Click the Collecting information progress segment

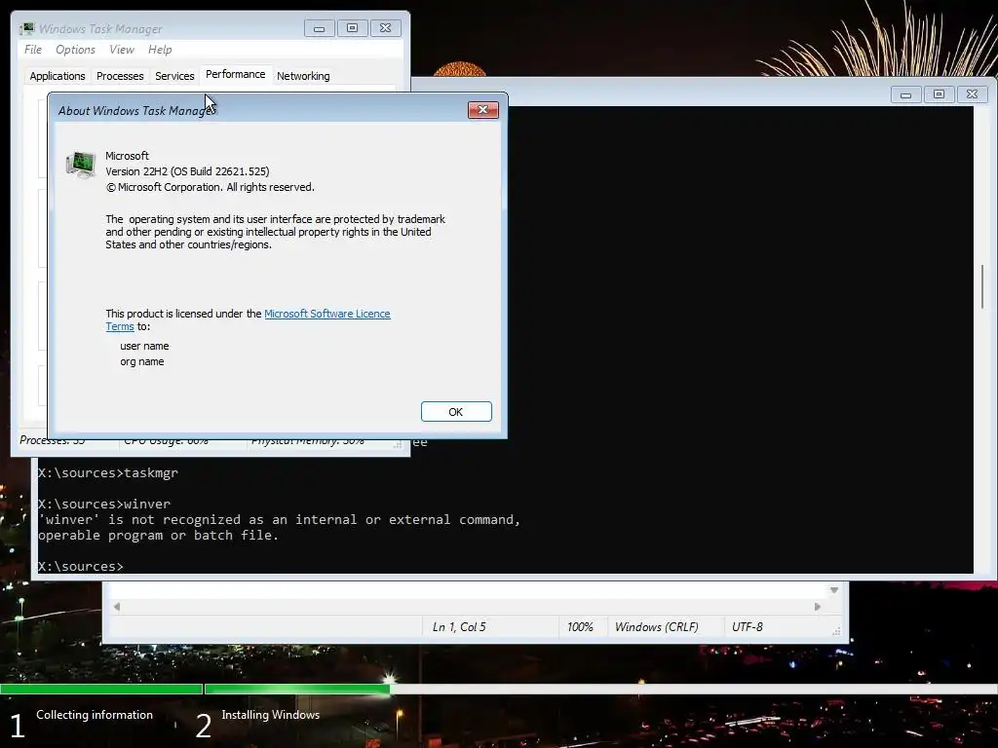point(101,689)
